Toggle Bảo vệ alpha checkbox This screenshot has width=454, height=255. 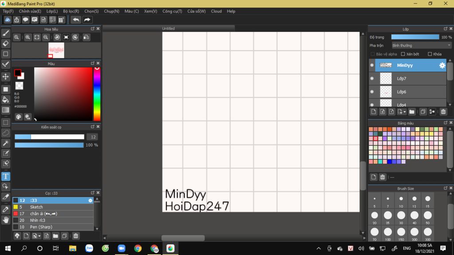tap(372, 54)
